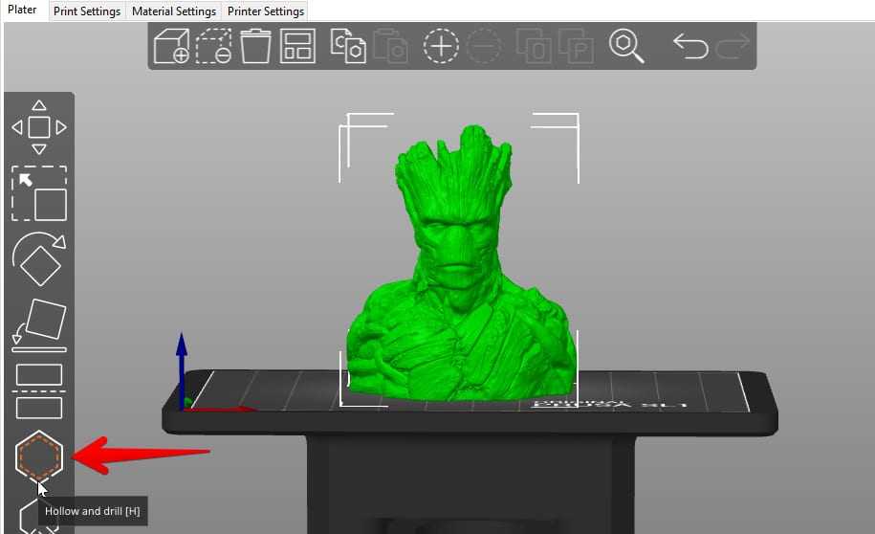875x534 pixels.
Task: Open the Material Settings tab
Action: tap(174, 11)
